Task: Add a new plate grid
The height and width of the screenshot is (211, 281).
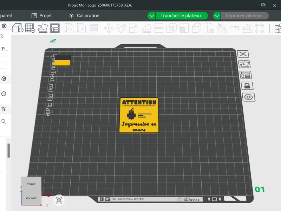Action: tap(30, 28)
